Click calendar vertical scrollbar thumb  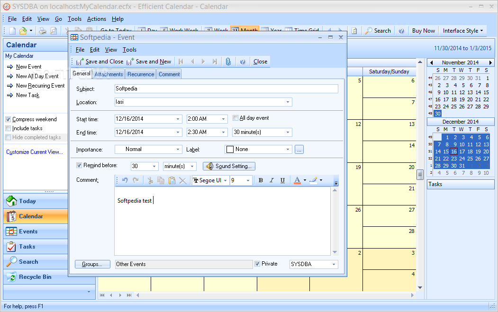420,174
